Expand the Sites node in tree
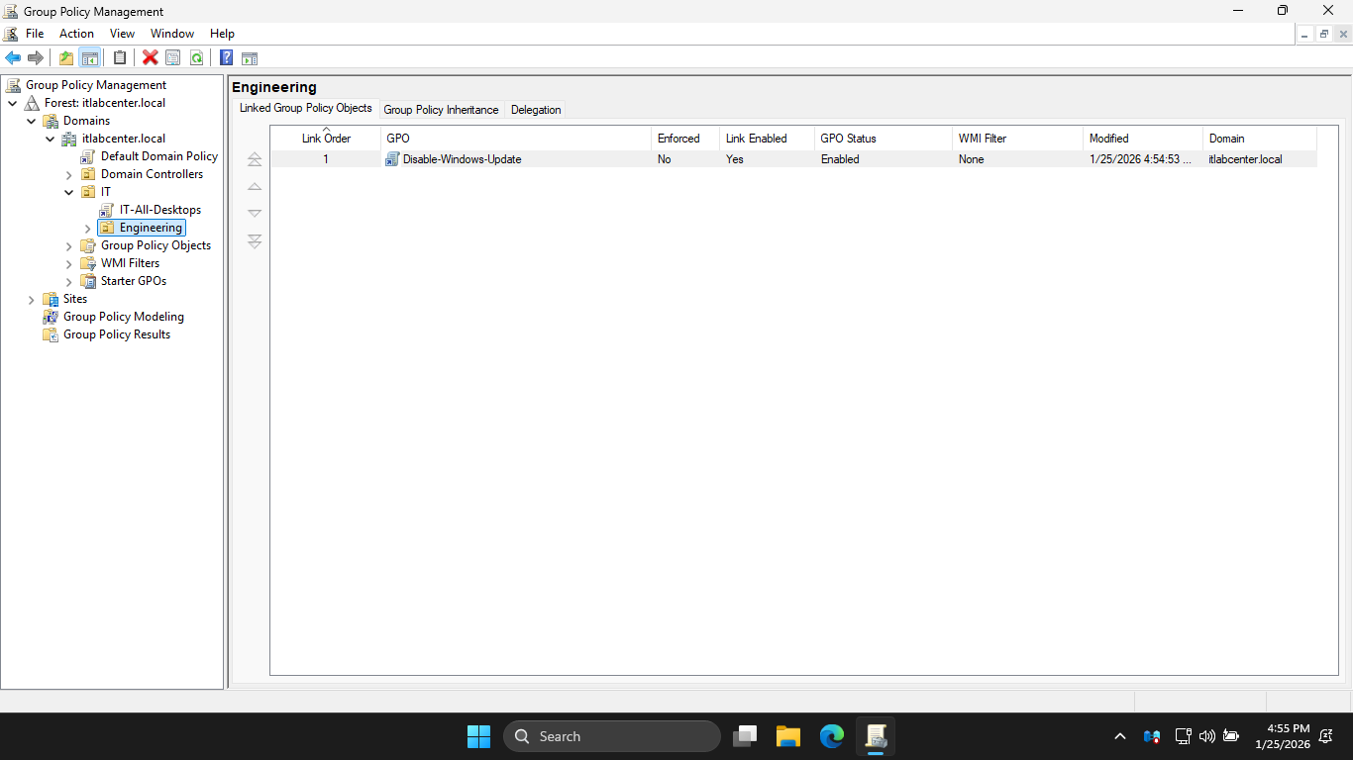The image size is (1353, 760). pos(32,300)
